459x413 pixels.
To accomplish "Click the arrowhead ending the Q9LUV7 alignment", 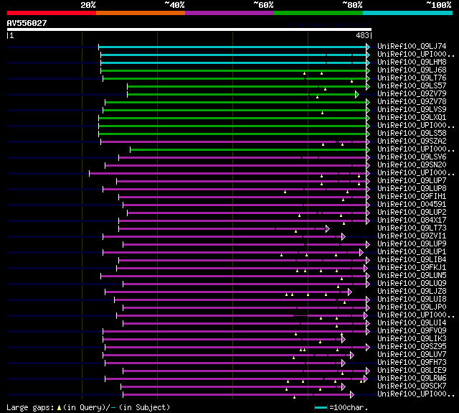I will click(352, 356).
